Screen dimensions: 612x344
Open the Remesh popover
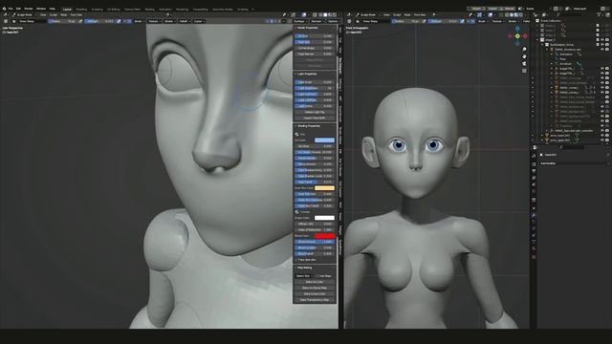(x=317, y=21)
